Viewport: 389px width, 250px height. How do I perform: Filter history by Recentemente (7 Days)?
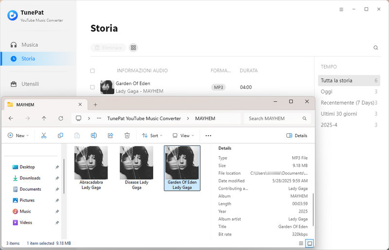point(349,103)
